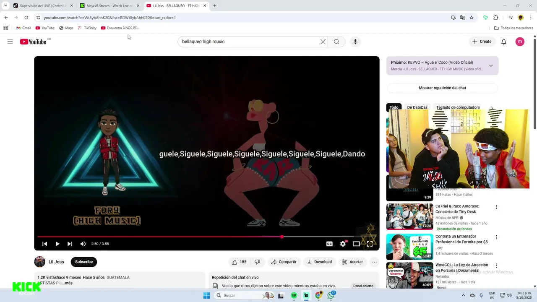Go back to the previous page

click(x=6, y=18)
